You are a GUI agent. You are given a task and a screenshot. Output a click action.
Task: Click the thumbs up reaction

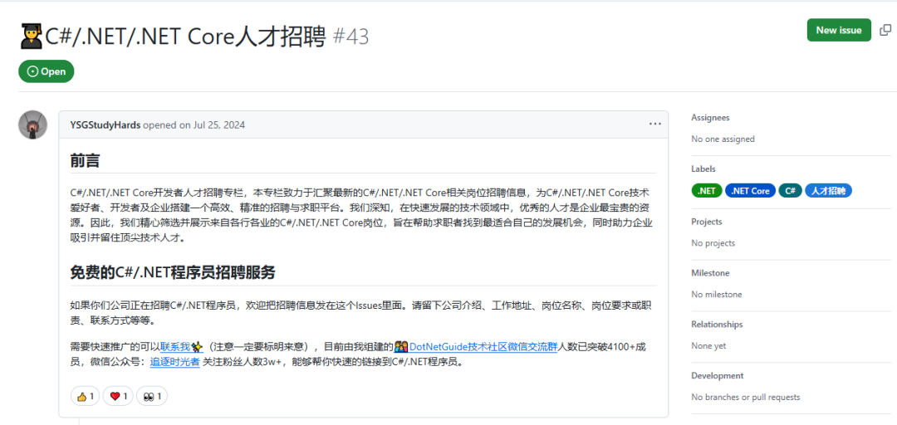pyautogui.click(x=86, y=396)
